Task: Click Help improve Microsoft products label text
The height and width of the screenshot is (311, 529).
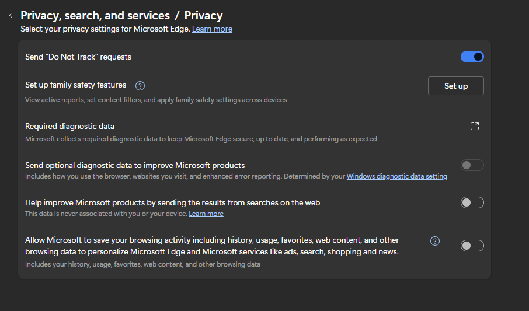Action: pos(172,202)
